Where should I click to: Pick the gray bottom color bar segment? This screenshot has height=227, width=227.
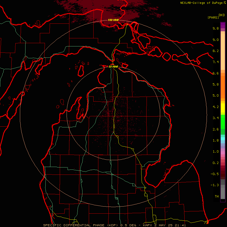coord(223,193)
